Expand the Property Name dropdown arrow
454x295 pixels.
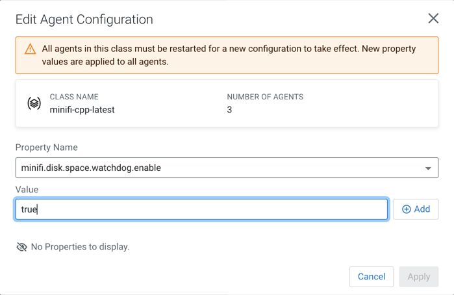click(x=428, y=168)
